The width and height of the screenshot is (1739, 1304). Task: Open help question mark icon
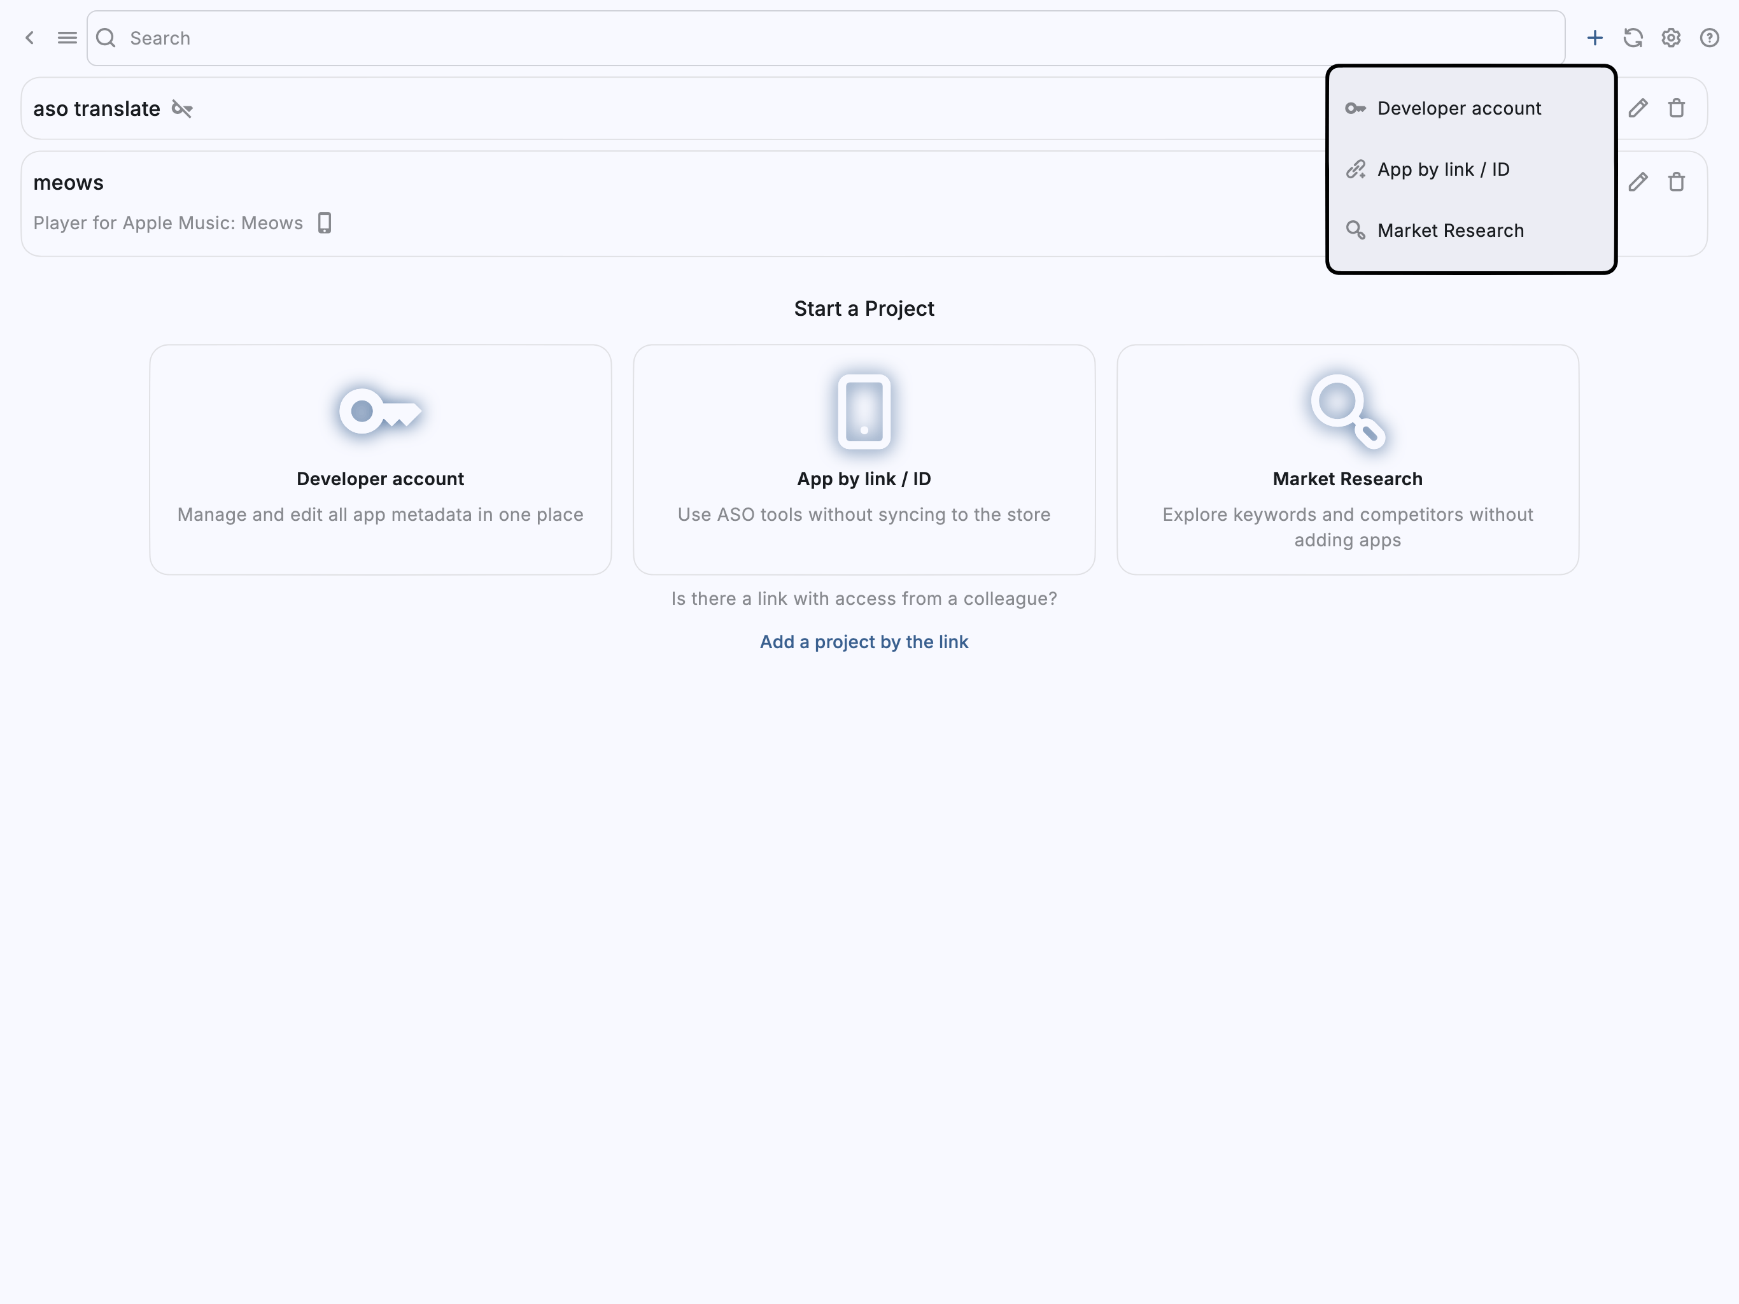coord(1709,38)
